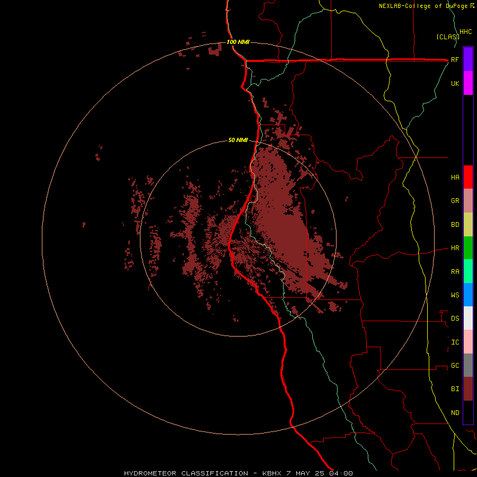Click the 7 MAY 25 date text

pos(306,473)
